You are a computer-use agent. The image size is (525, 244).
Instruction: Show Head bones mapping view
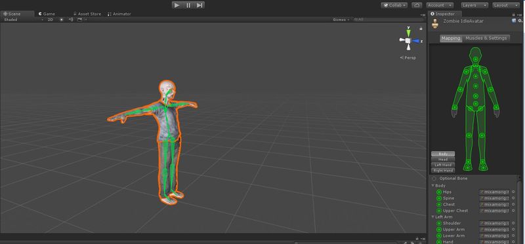[443, 160]
